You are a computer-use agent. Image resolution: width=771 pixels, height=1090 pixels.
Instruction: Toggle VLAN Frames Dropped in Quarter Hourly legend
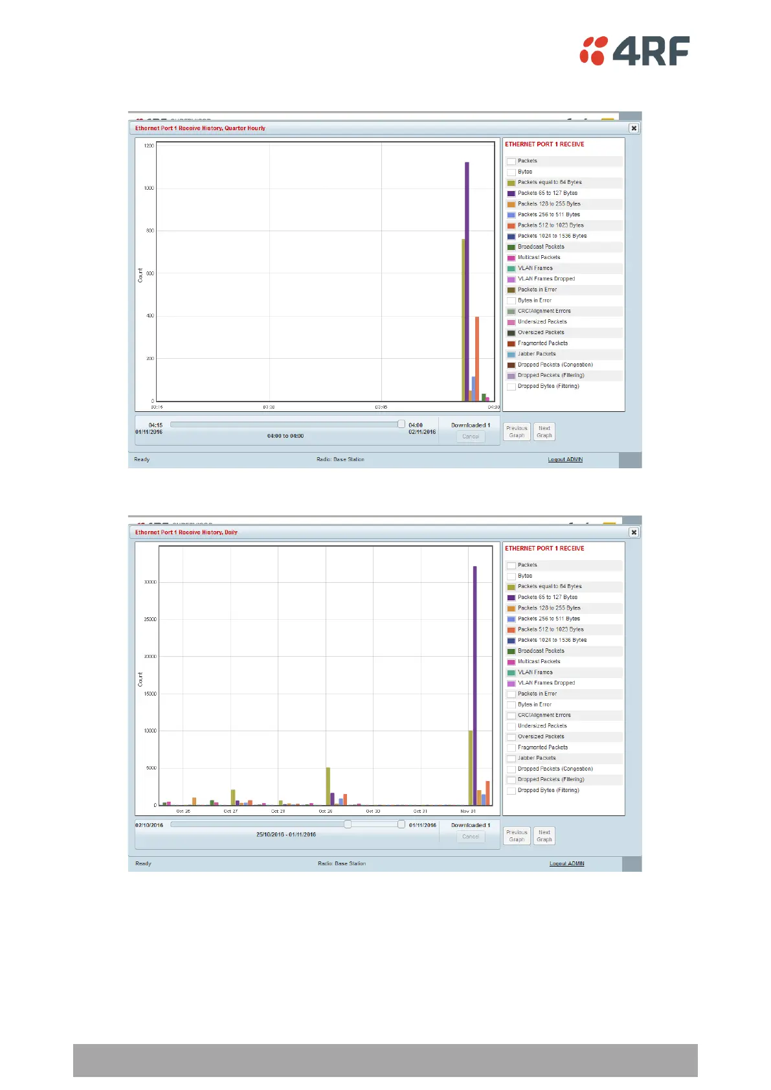click(511, 279)
